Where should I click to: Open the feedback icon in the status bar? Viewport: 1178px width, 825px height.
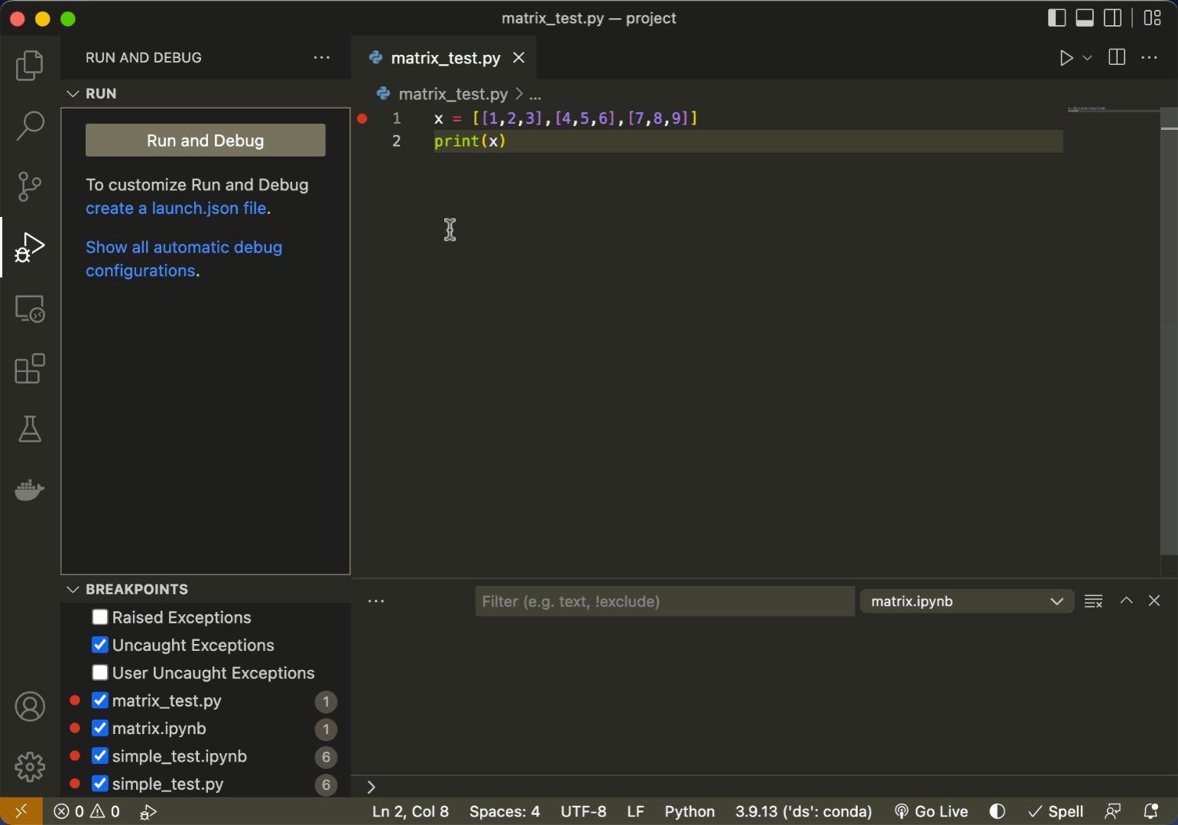click(x=1113, y=811)
